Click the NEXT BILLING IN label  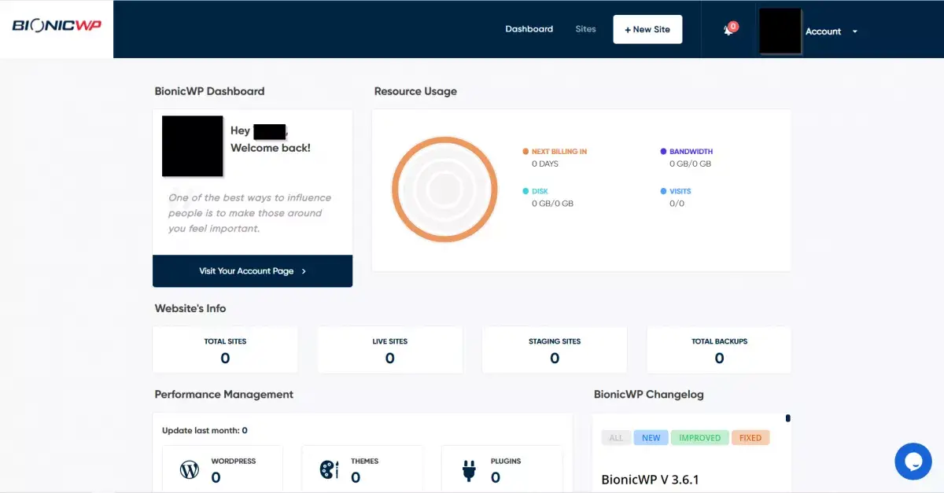click(x=559, y=152)
